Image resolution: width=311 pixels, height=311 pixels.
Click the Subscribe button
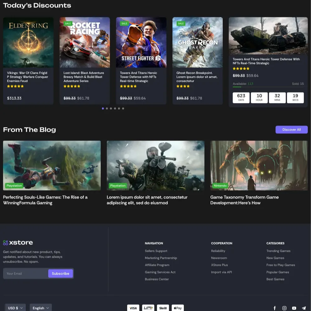tap(61, 274)
